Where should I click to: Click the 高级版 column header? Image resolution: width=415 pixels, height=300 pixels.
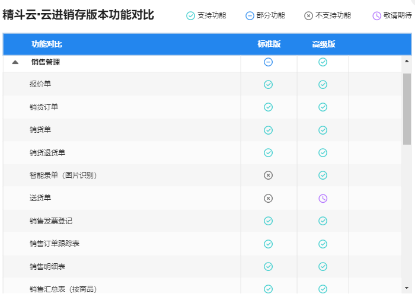click(x=324, y=44)
